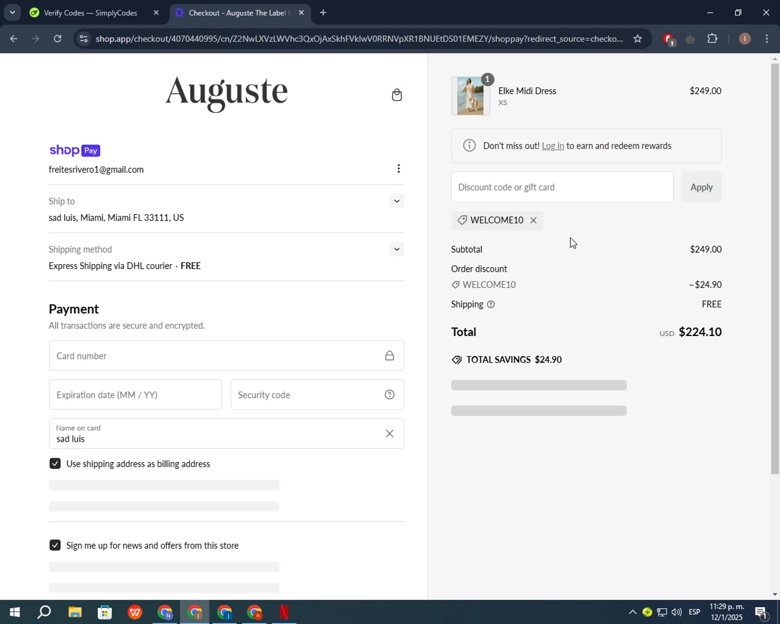Toggle Sign me up for news and offers

click(x=55, y=545)
